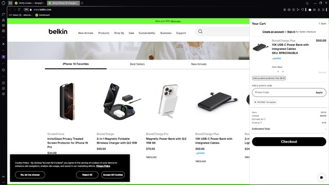329x185 pixels.
Task: Click Estimated Tax info icon
Action: (x=265, y=119)
